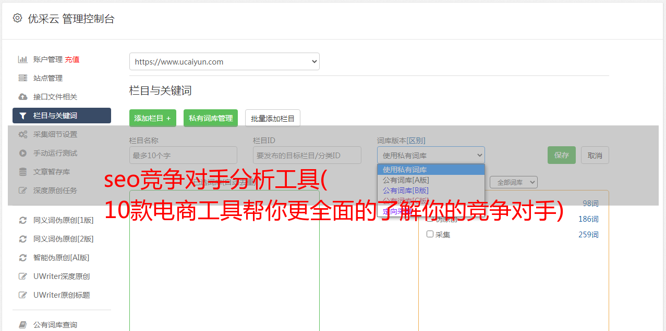Click the 栏目ID input field
This screenshot has width=666, height=331.
(x=307, y=155)
